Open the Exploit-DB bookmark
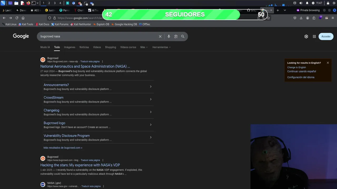This screenshot has width=337, height=189. pyautogui.click(x=101, y=24)
